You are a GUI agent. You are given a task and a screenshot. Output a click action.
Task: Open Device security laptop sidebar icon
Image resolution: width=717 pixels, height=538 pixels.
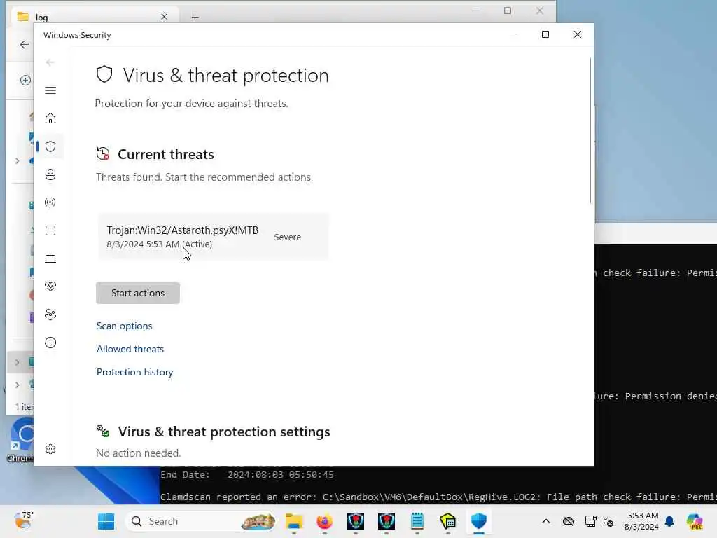point(50,259)
